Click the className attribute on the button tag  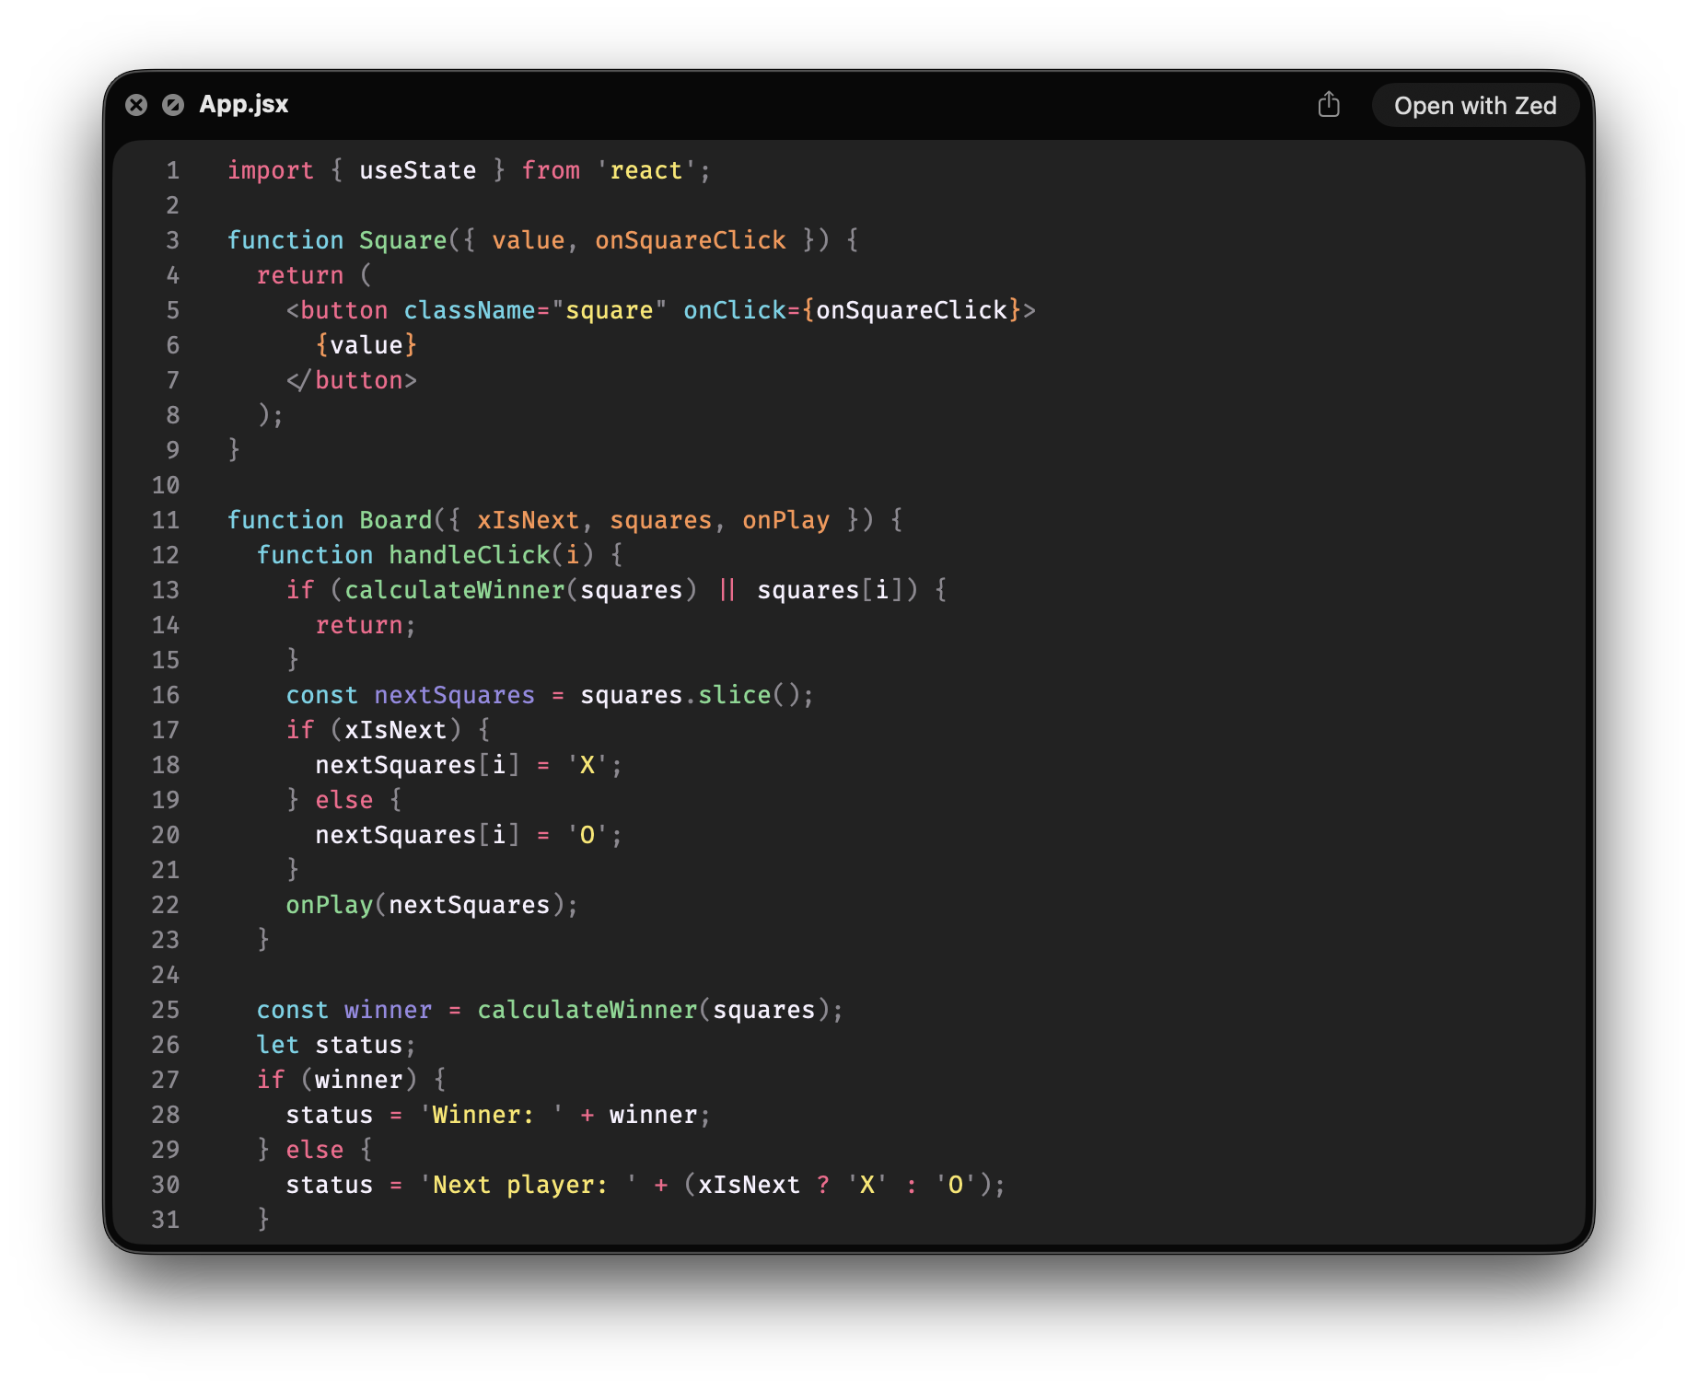pyautogui.click(x=469, y=311)
